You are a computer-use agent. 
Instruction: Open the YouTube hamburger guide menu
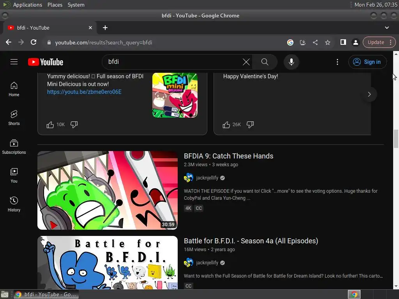click(14, 62)
